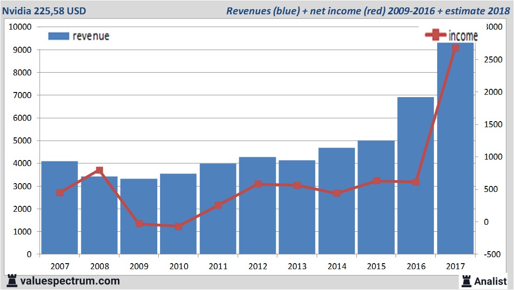The image size is (514, 290).
Task: Select the red income marker for 2017
Action: pos(456,47)
